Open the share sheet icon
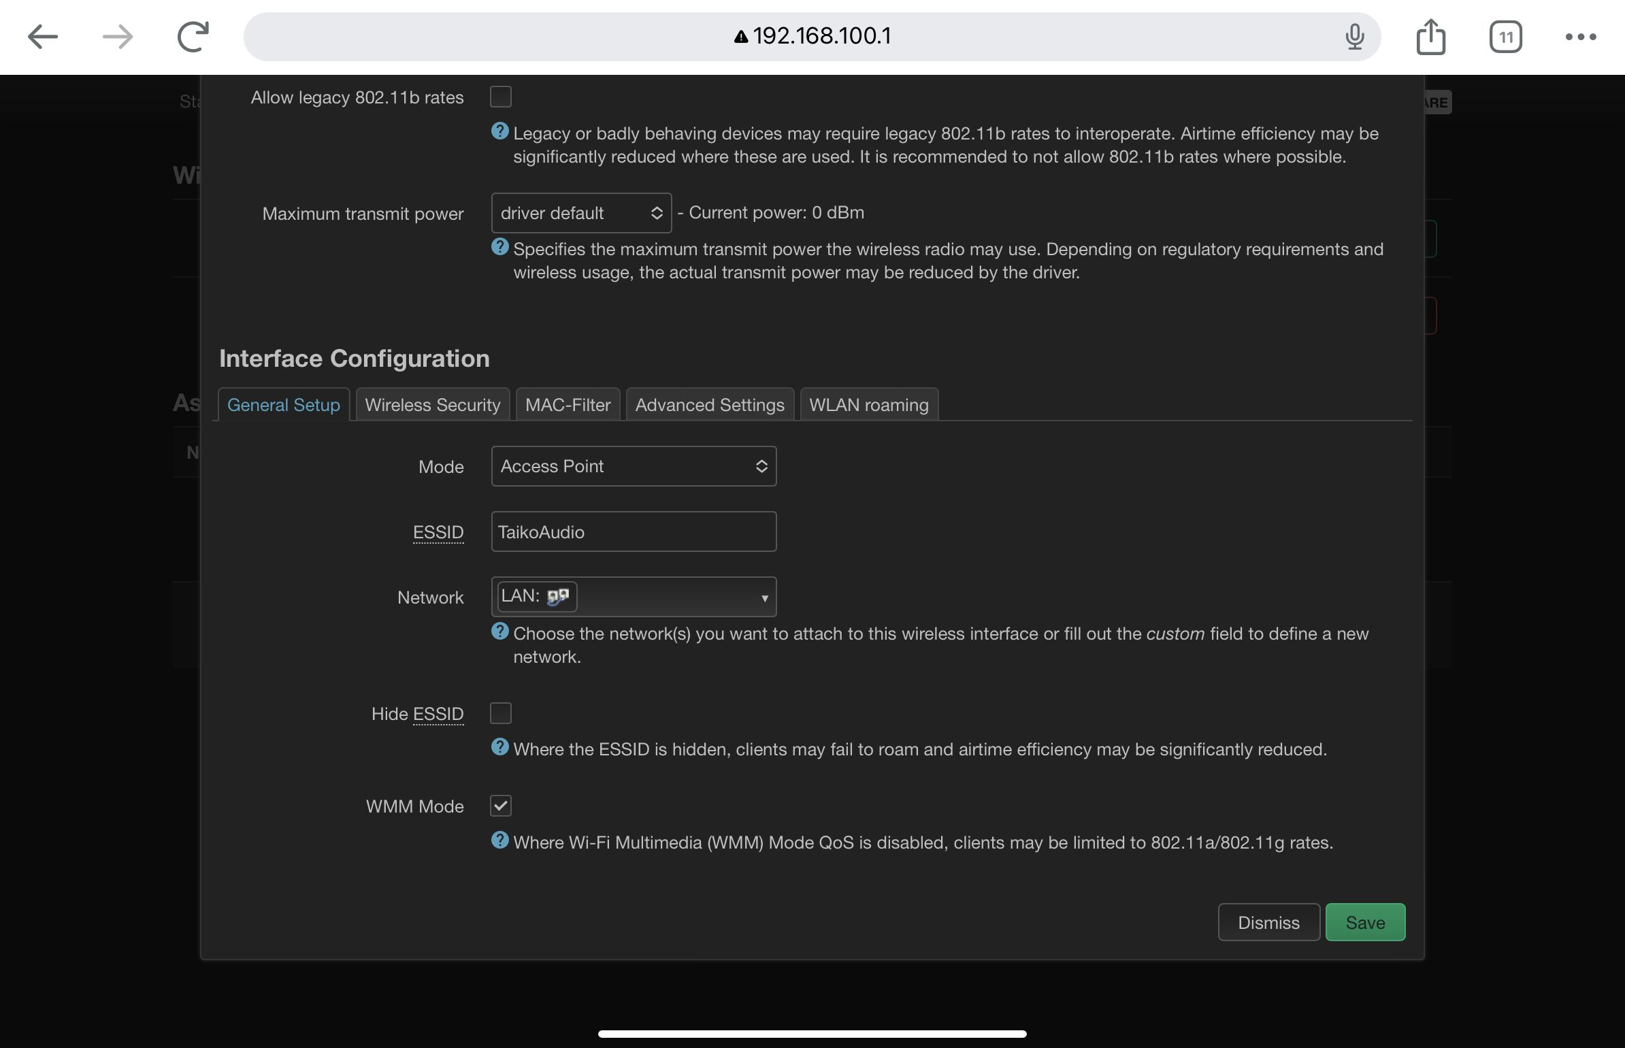Viewport: 1625px width, 1048px height. [x=1430, y=37]
